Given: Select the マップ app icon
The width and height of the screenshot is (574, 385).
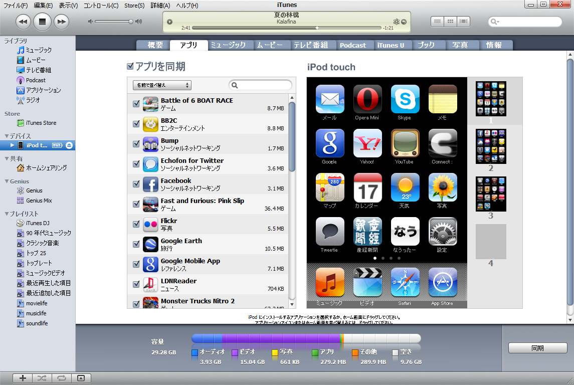Looking at the screenshot, I should [x=330, y=187].
